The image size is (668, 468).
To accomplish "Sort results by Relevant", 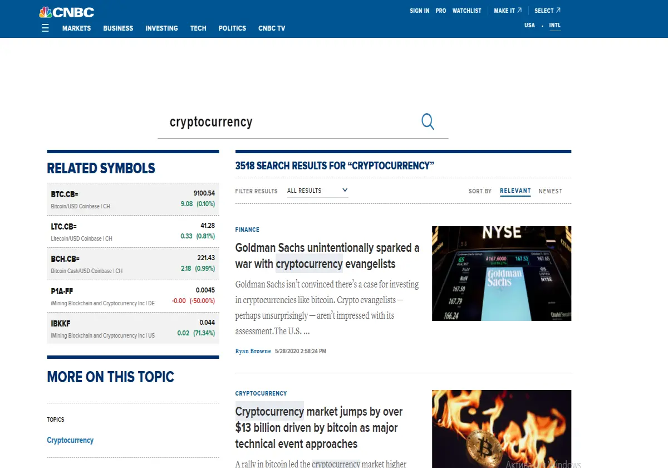I will point(515,191).
